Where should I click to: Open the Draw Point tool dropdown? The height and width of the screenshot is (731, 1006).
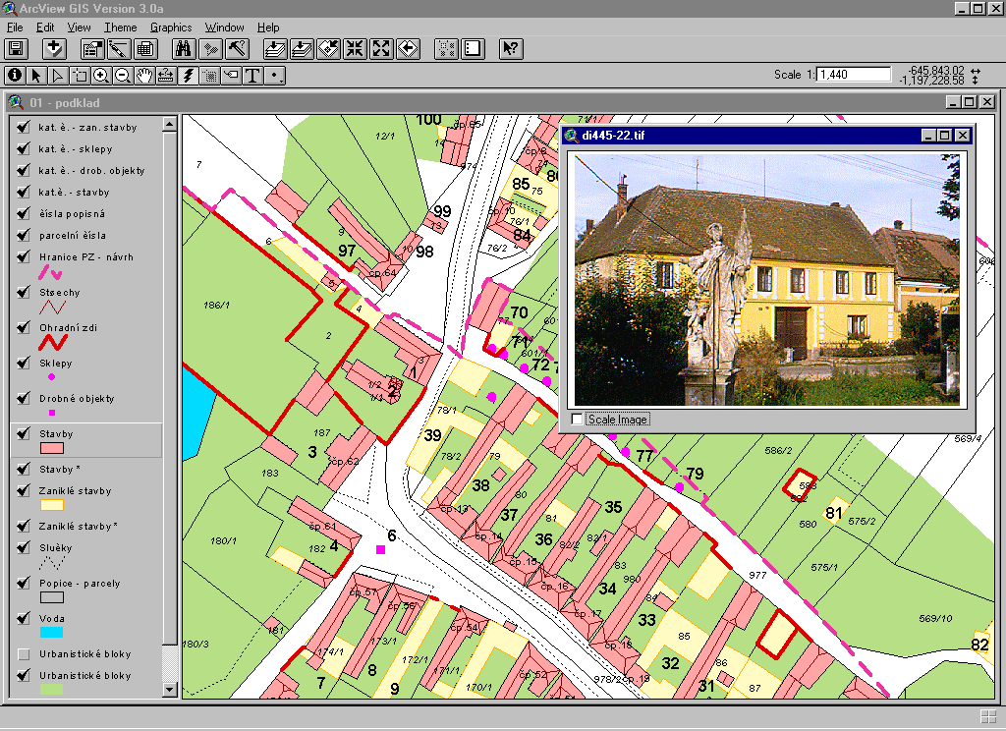click(275, 76)
